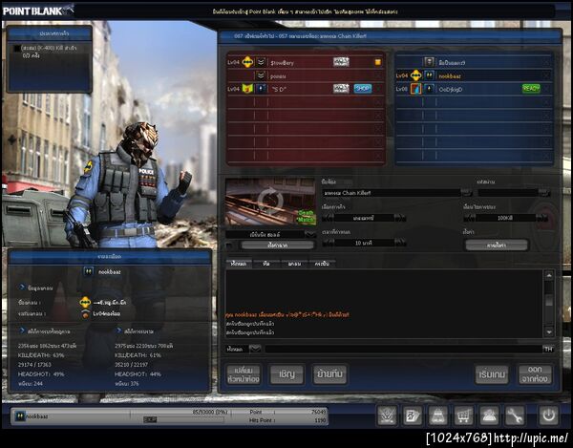Expand the map selection dropdown under the preview
Image resolution: width=573 pixels, height=448 pixels.
coord(310,235)
